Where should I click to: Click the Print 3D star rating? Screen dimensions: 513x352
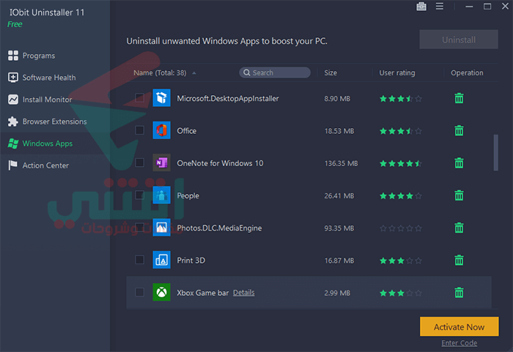400,261
